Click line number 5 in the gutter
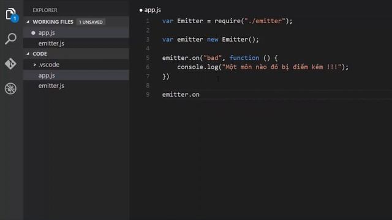This screenshot has width=392, height=220. (x=148, y=58)
